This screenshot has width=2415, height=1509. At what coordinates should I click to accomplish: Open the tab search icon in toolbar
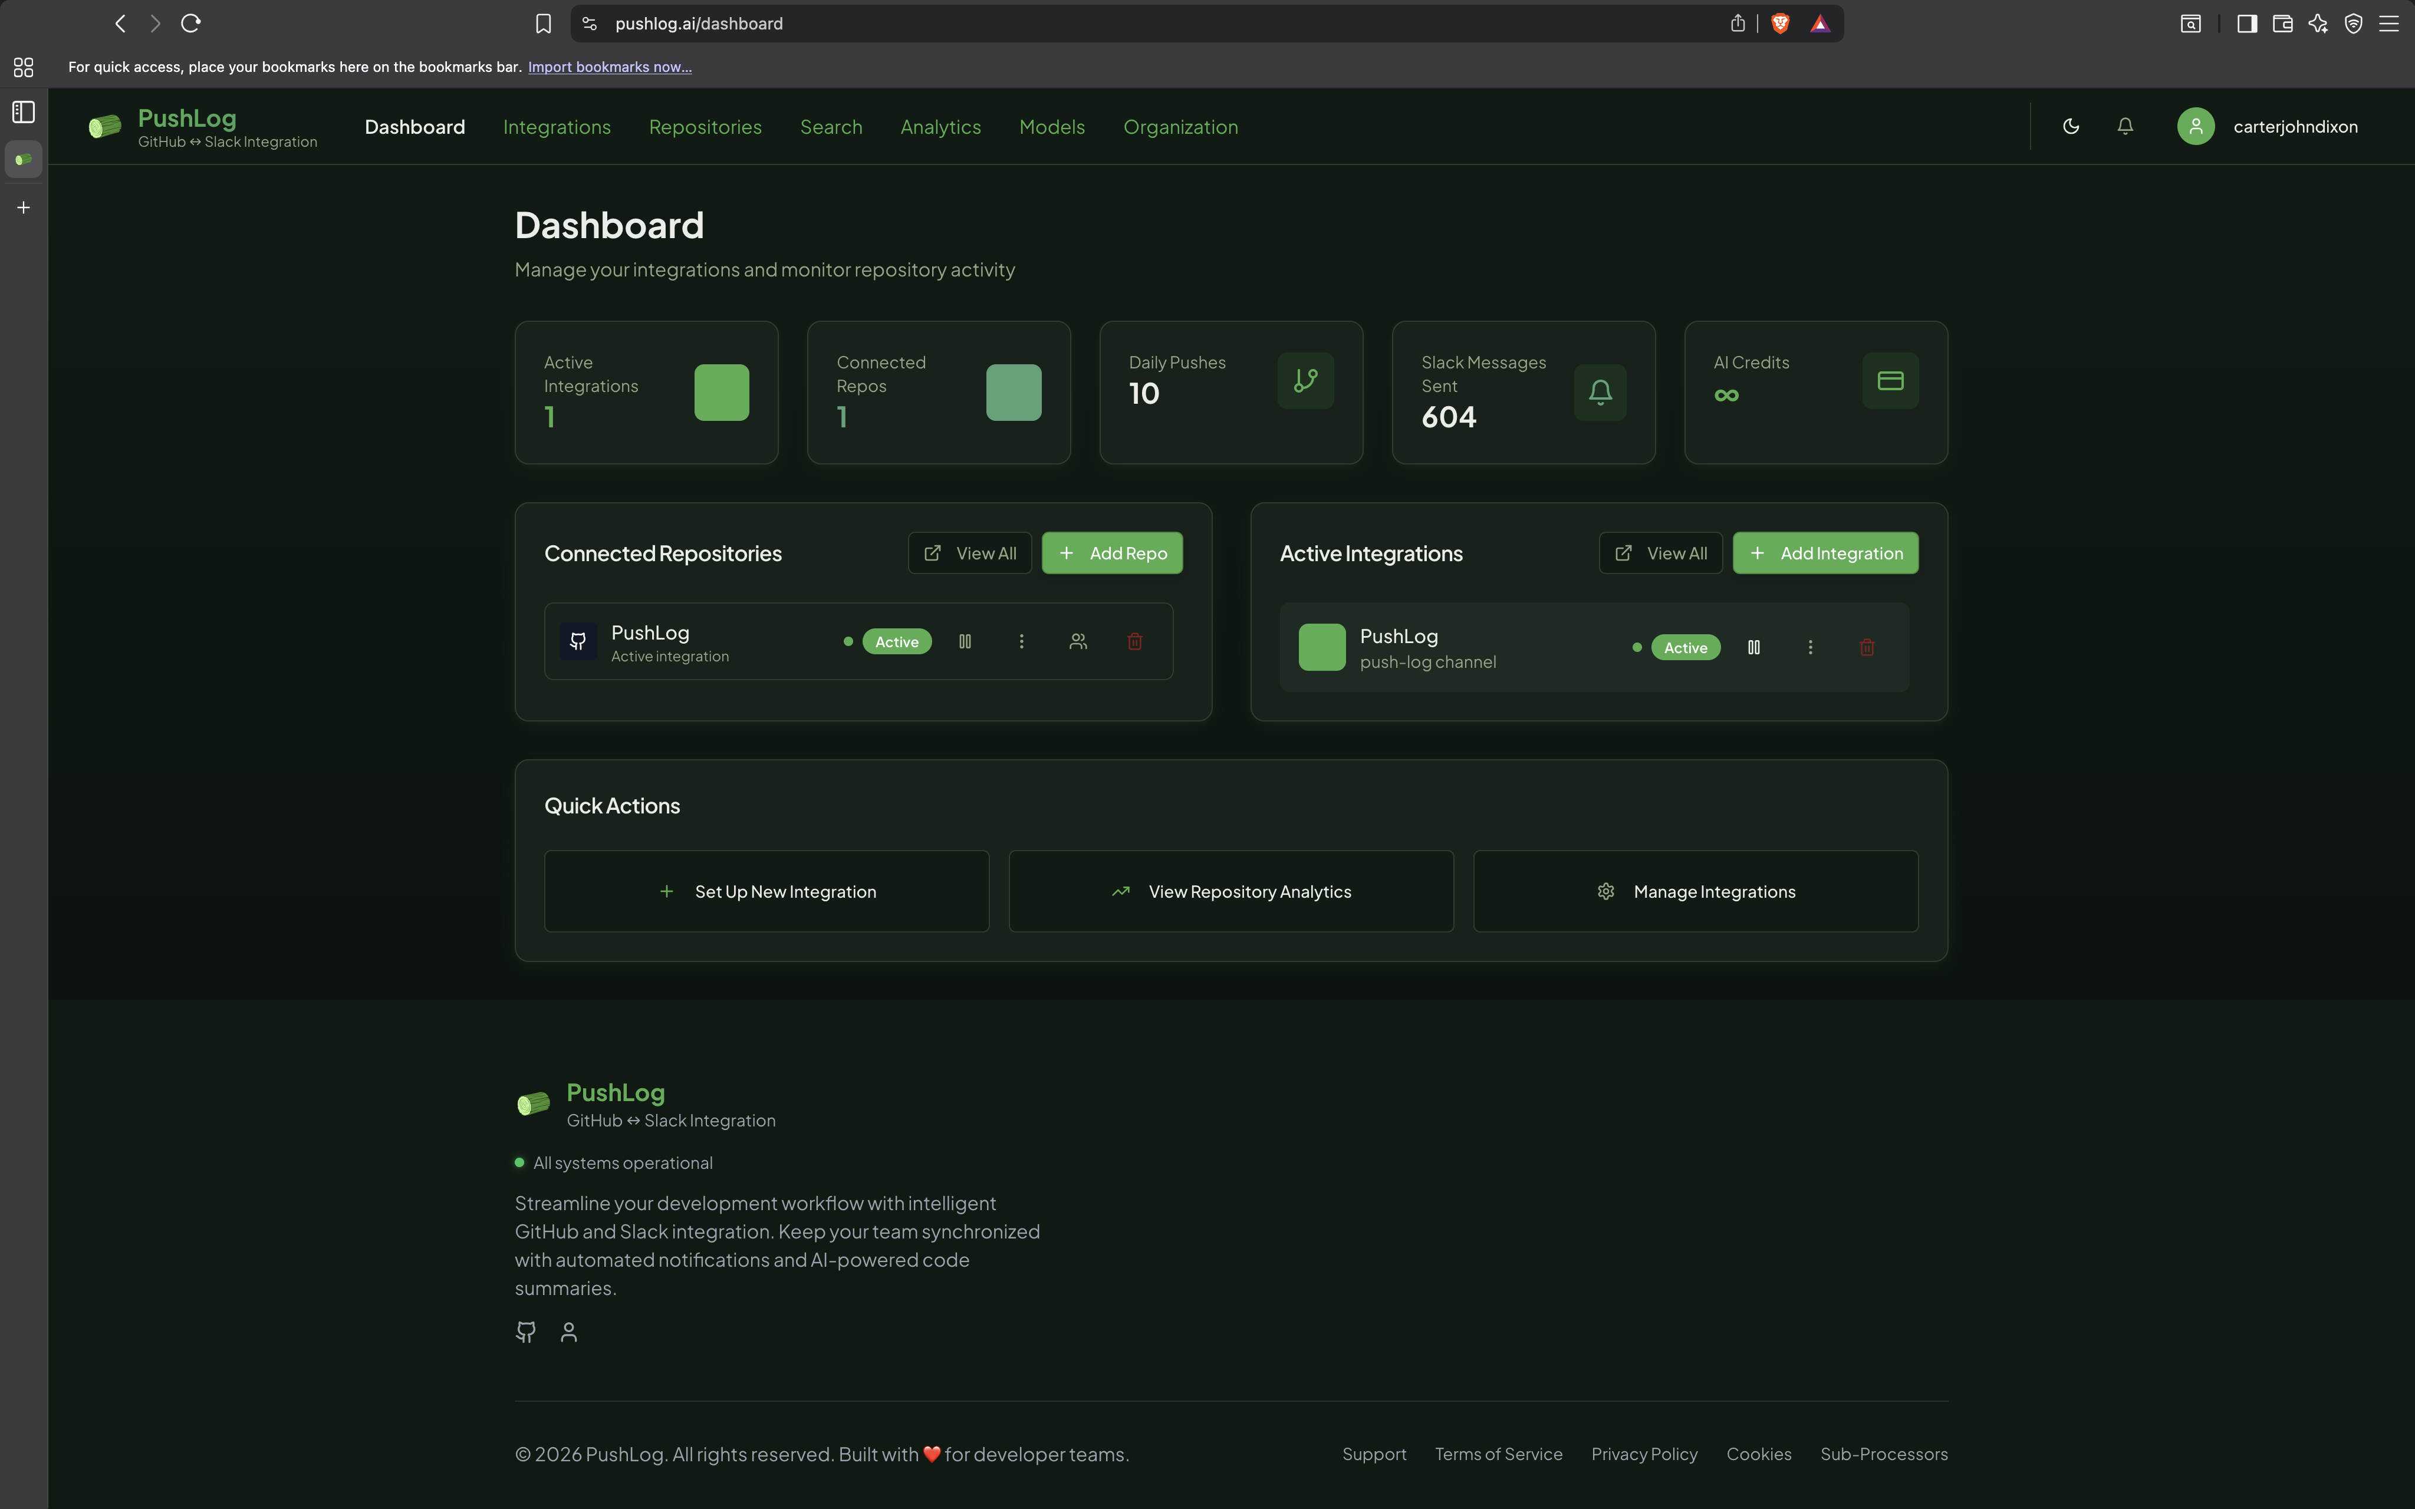2190,24
